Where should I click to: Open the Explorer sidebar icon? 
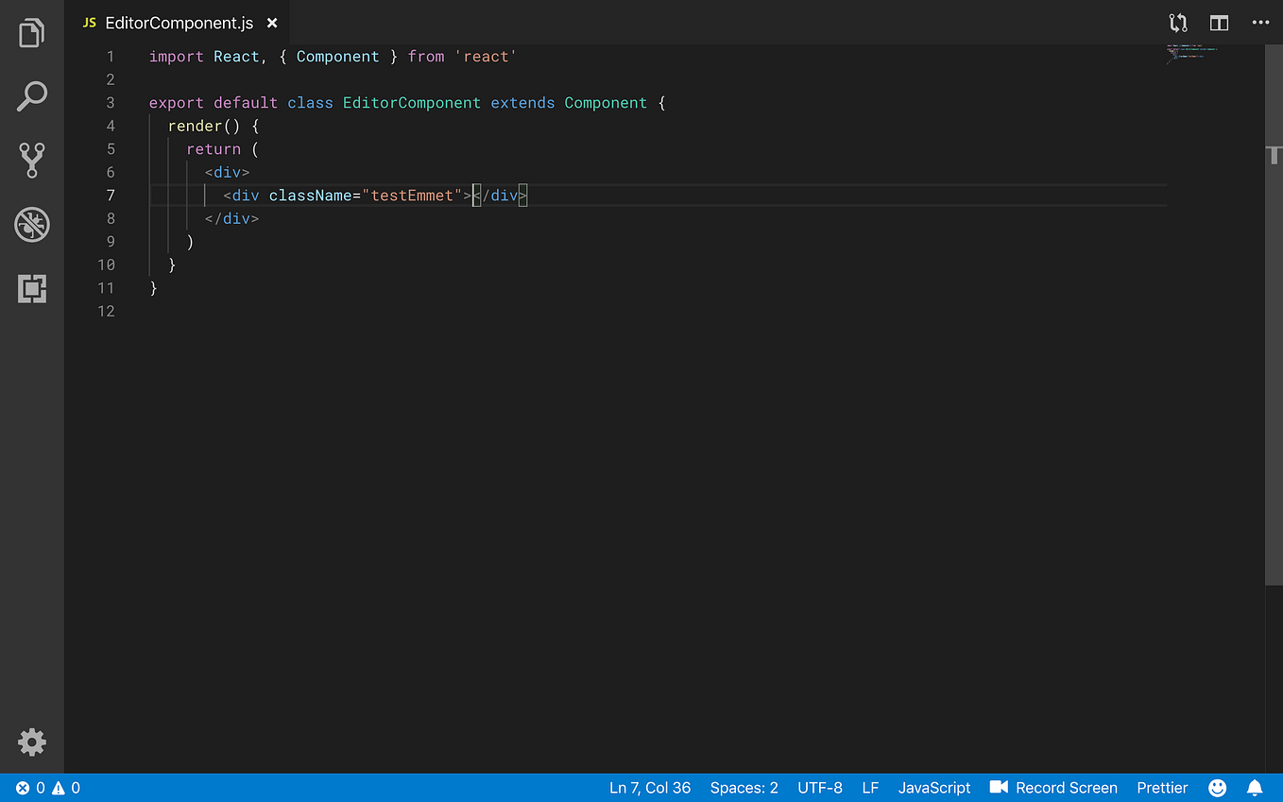tap(31, 31)
